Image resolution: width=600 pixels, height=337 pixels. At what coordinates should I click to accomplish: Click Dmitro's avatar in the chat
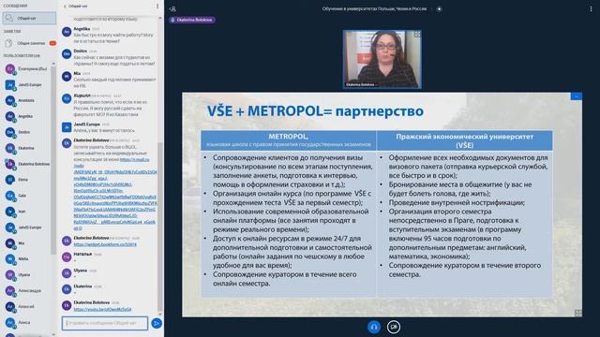tap(67, 54)
